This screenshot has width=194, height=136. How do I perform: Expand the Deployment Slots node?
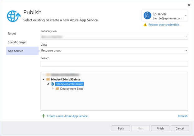pyautogui.click(x=53, y=89)
